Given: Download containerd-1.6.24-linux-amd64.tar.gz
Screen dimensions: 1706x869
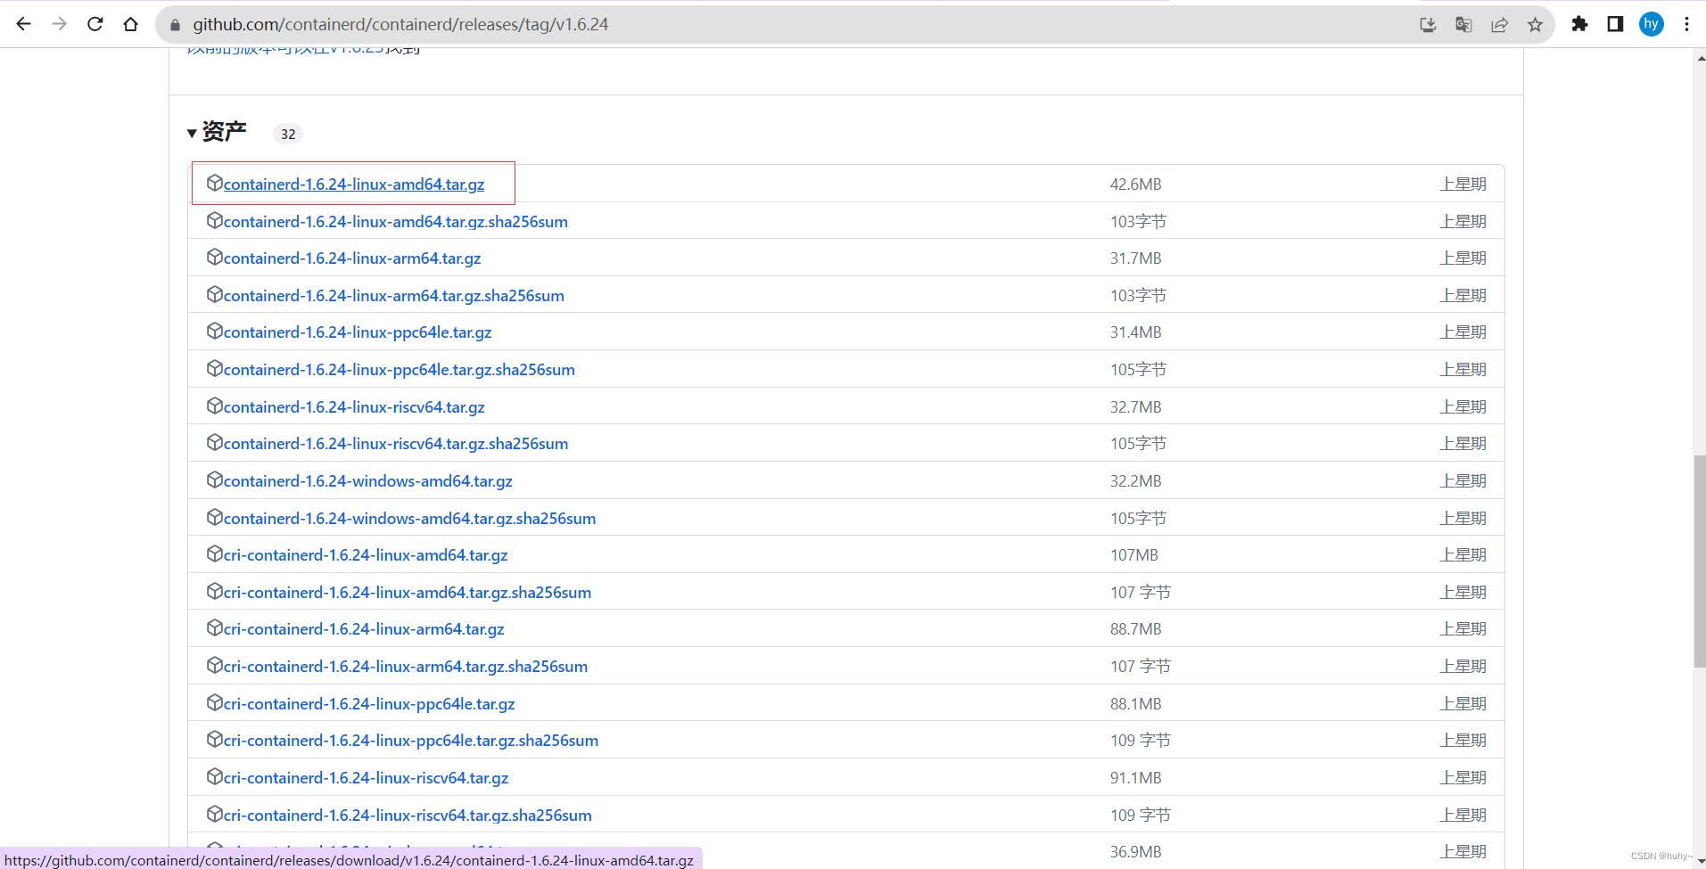Looking at the screenshot, I should pos(354,184).
